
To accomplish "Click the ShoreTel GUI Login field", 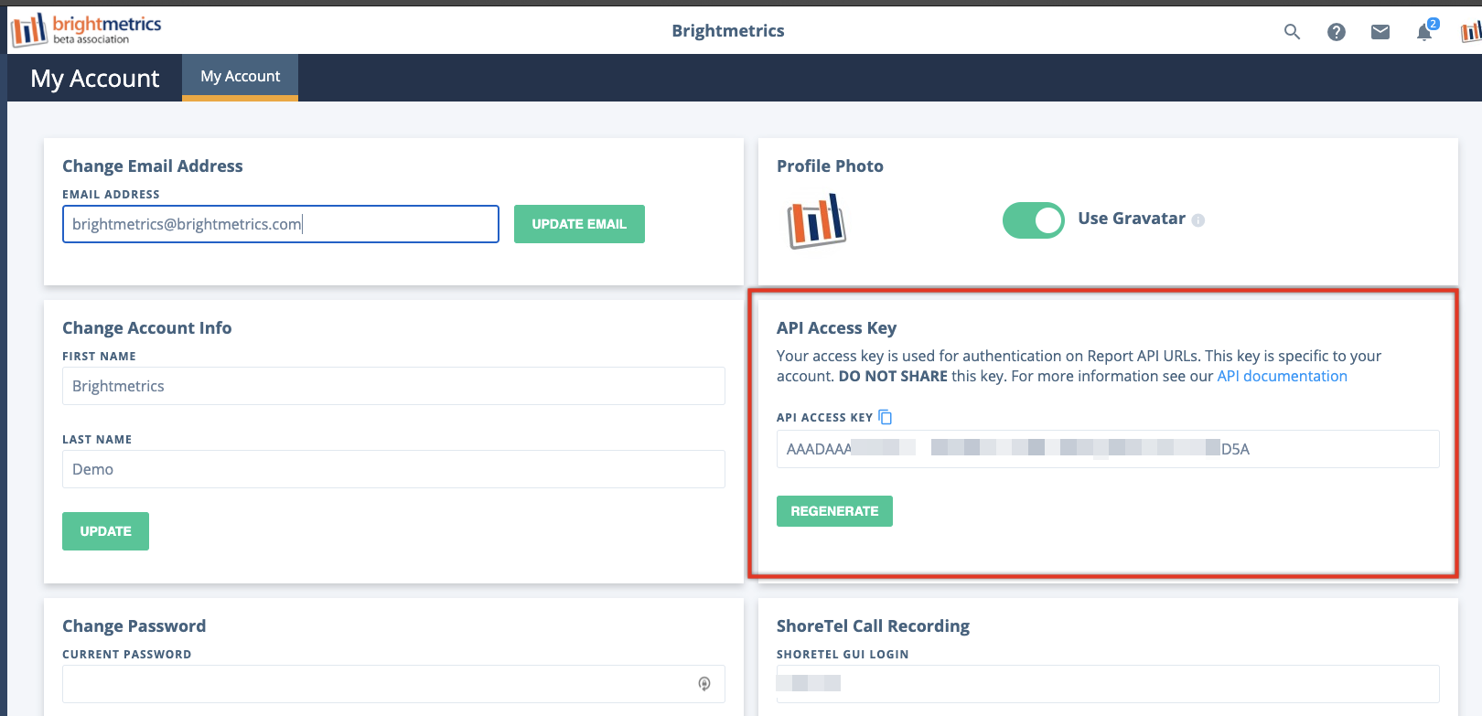I will coord(1108,684).
